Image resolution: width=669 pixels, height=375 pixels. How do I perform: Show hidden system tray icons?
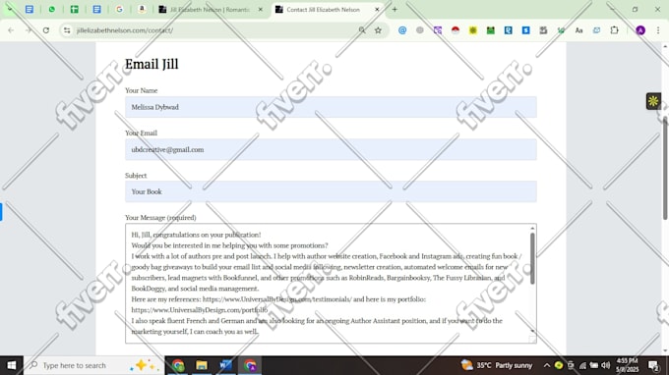pyautogui.click(x=547, y=365)
